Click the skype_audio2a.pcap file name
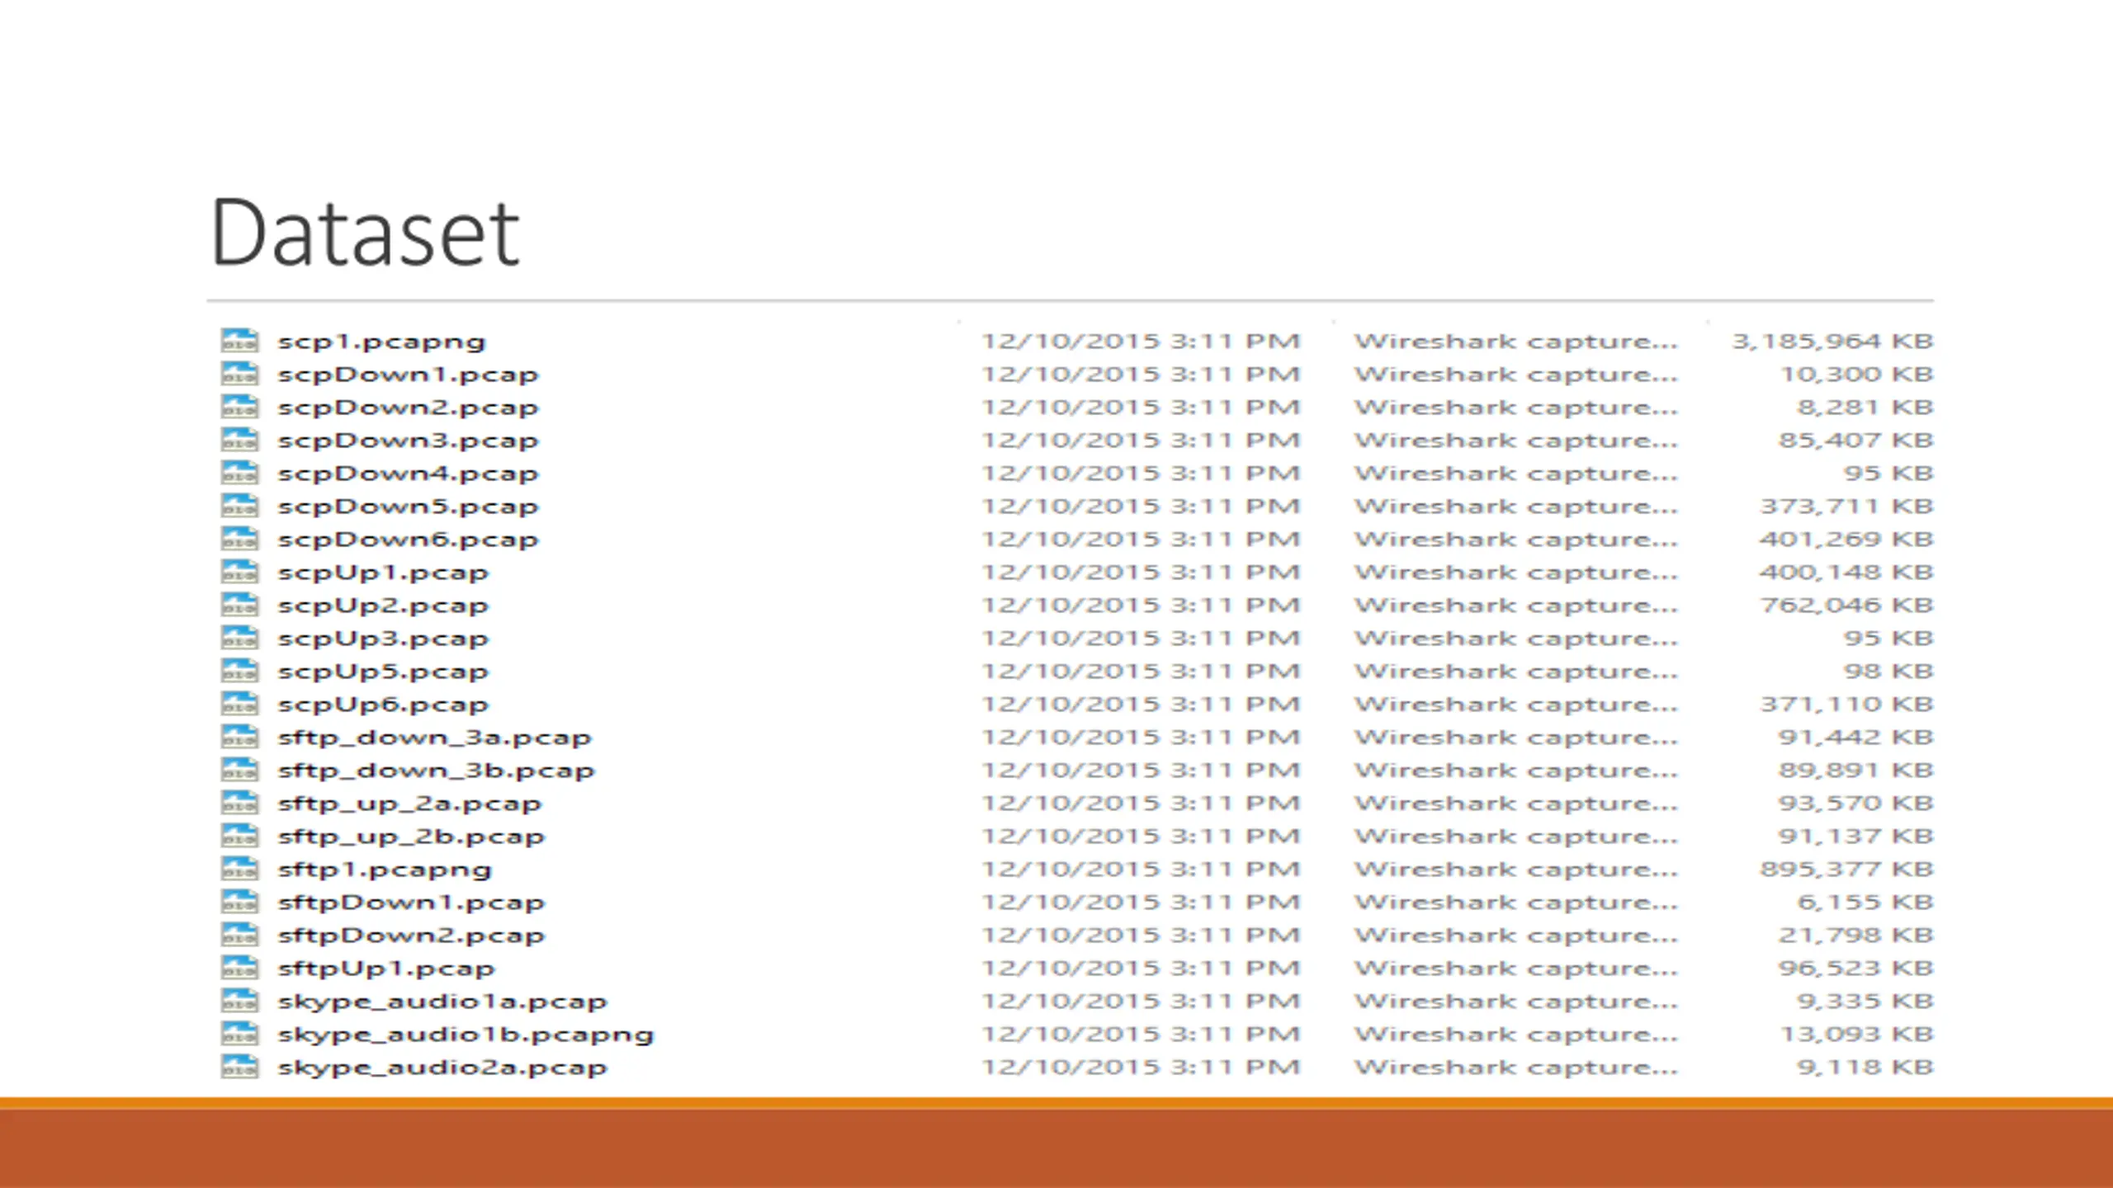The height and width of the screenshot is (1188, 2113). point(442,1068)
